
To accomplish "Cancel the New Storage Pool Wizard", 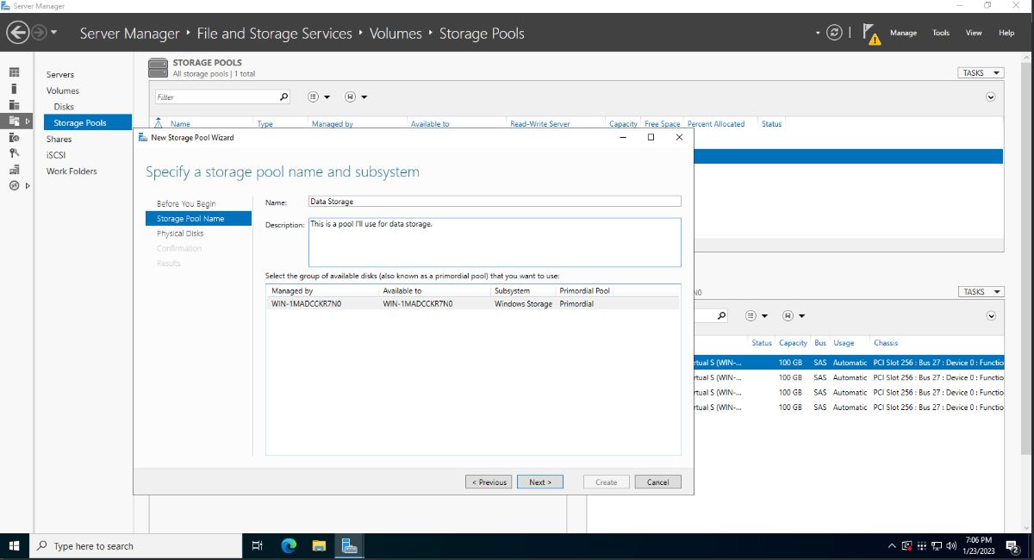I will 657,482.
